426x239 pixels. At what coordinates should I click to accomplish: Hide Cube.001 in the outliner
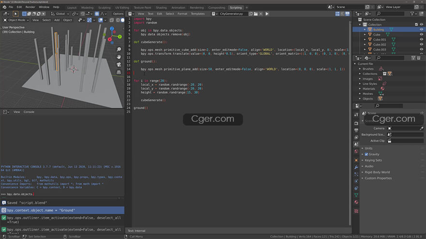(421, 40)
